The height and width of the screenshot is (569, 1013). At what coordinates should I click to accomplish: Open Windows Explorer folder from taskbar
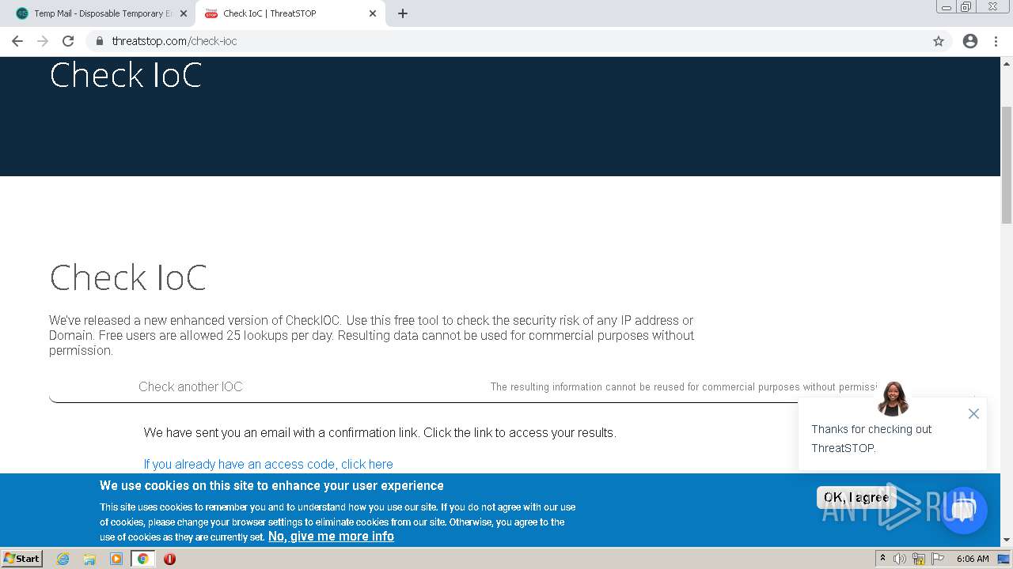click(89, 559)
